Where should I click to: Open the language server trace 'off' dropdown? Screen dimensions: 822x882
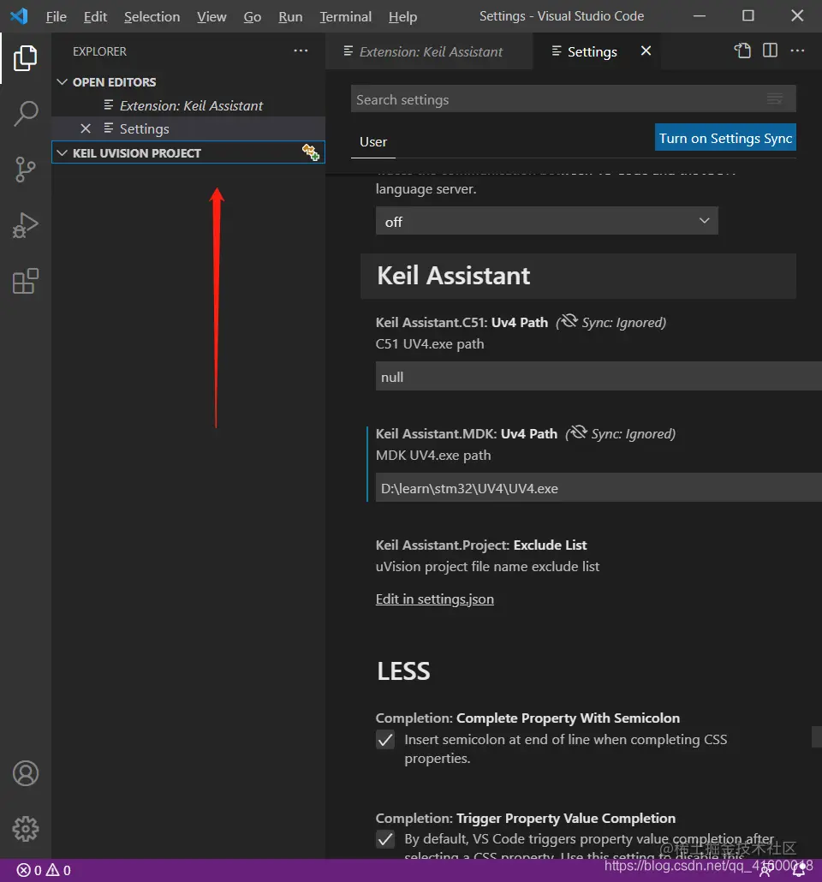pyautogui.click(x=547, y=221)
